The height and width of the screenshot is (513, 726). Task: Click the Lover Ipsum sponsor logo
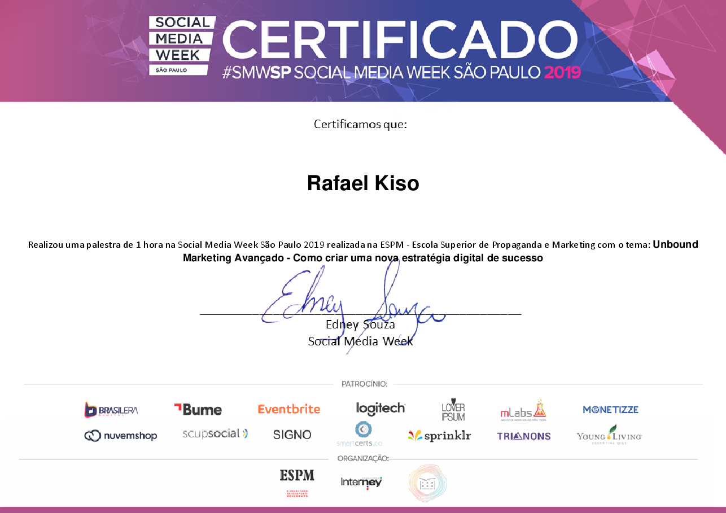point(453,409)
